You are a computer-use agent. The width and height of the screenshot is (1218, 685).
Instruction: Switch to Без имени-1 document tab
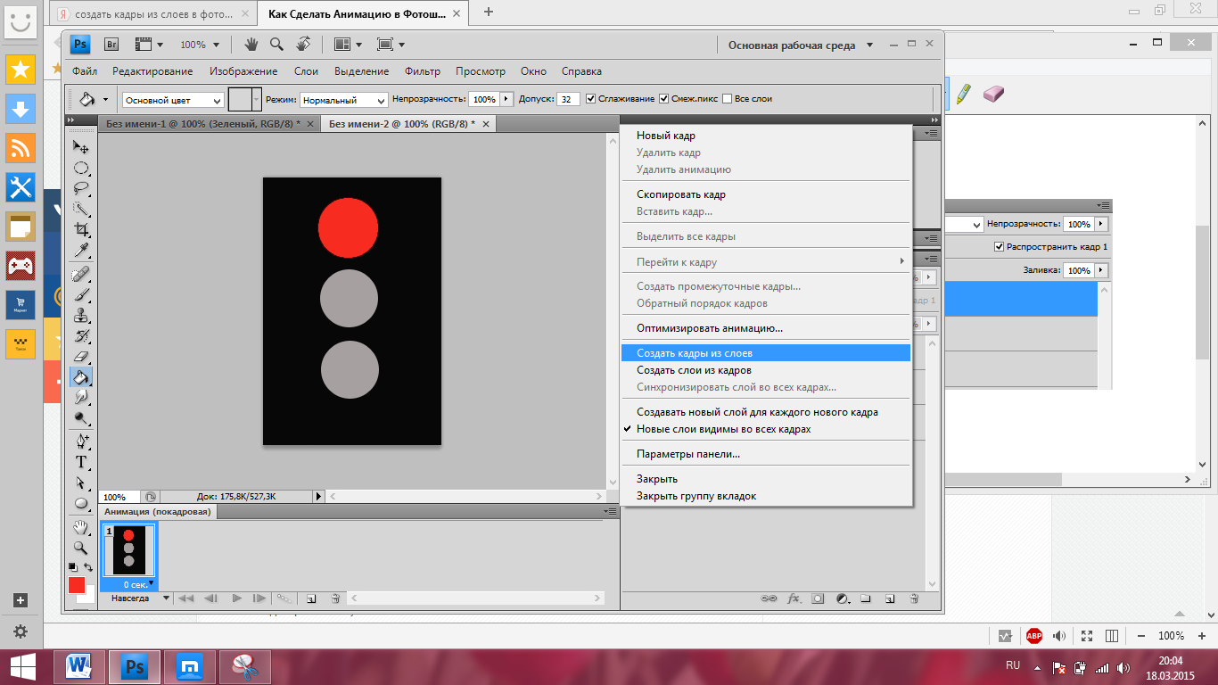pyautogui.click(x=202, y=124)
